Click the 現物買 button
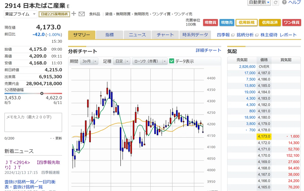This screenshot has width=304, height=191. point(210,23)
